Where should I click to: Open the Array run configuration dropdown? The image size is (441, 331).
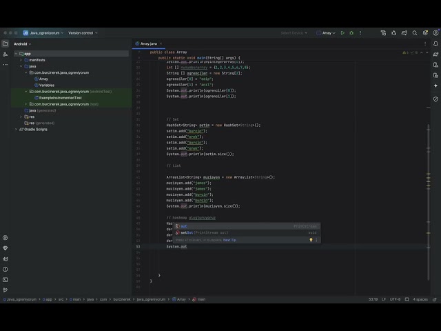[x=326, y=33]
